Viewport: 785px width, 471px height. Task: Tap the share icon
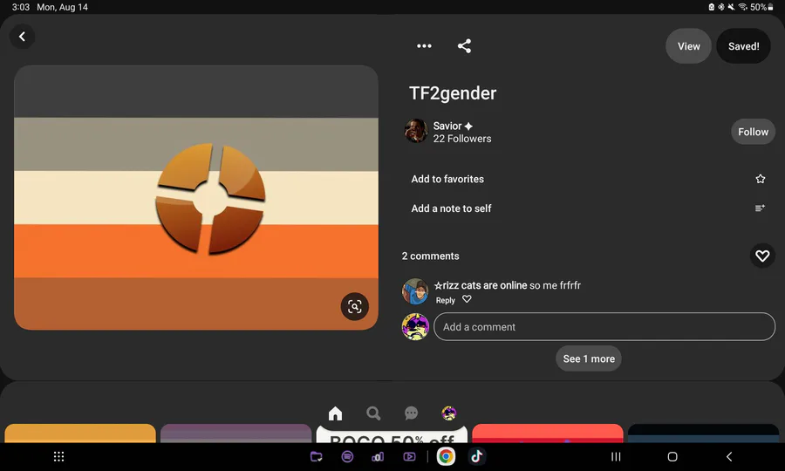pyautogui.click(x=464, y=46)
